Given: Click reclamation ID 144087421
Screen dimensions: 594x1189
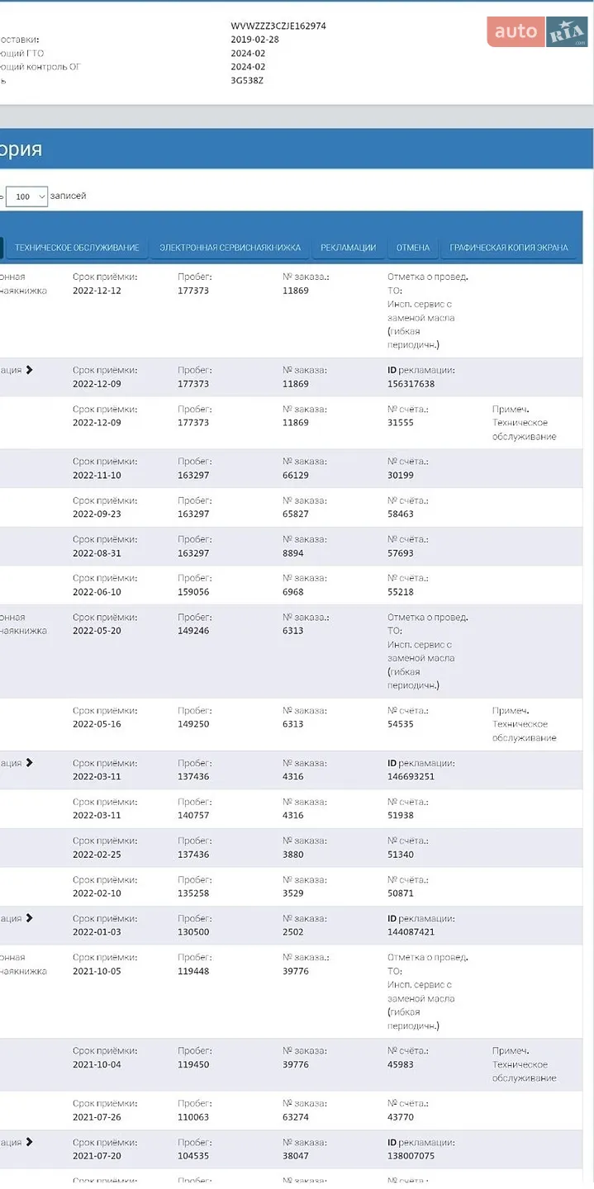Looking at the screenshot, I should [411, 932].
